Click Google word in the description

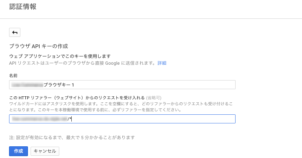click(x=112, y=63)
